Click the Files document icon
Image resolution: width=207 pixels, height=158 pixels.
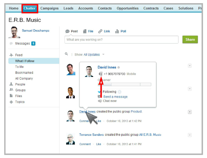(11, 96)
